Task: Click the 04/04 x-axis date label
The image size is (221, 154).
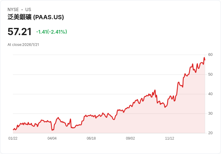Action: (x=52, y=138)
